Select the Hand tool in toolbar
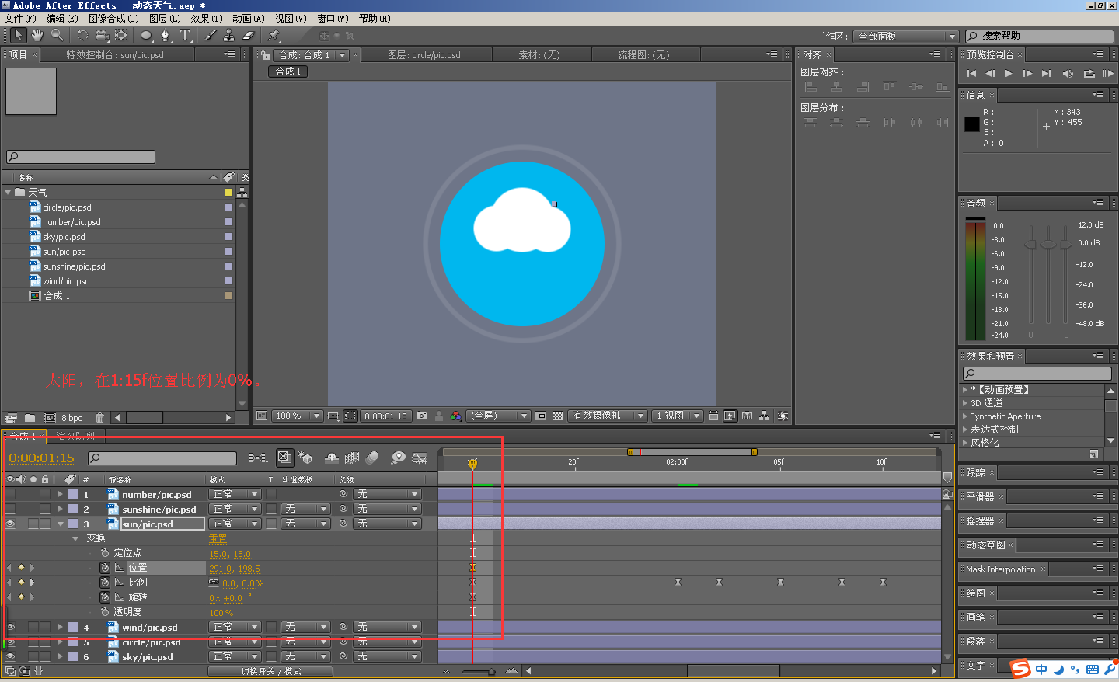1119x682 pixels. click(37, 35)
